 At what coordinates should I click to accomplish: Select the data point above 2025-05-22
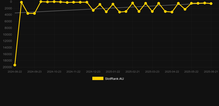pos(191,3)
